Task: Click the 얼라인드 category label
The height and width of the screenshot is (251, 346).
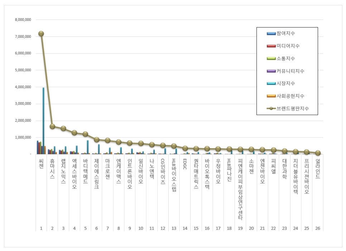Action: [318, 169]
